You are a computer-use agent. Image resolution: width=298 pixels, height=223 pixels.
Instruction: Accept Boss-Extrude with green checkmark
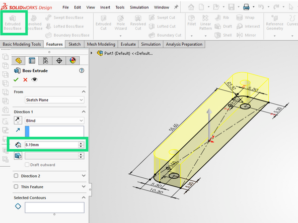(16, 80)
